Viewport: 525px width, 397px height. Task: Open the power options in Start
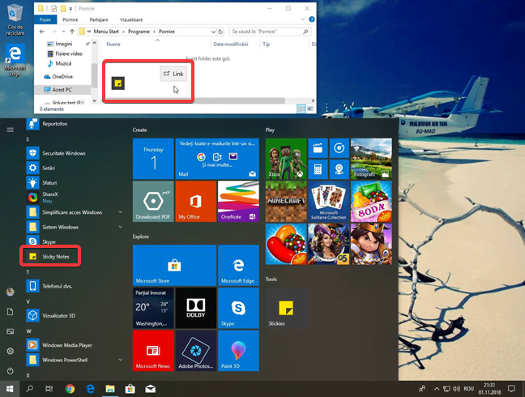pos(10,370)
